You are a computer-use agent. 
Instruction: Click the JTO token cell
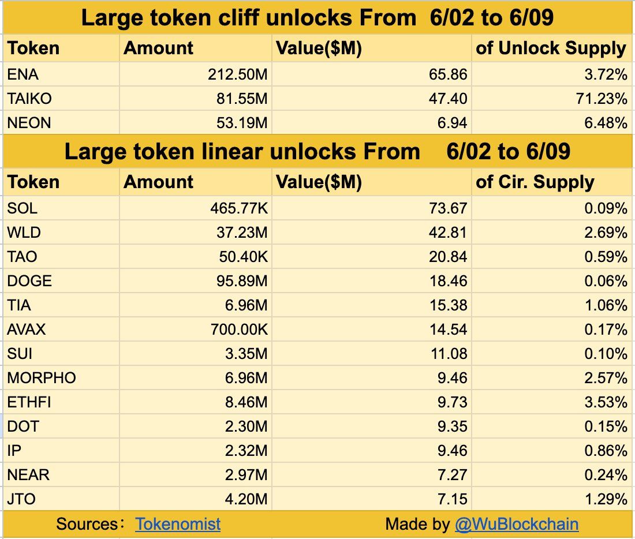tap(62, 499)
